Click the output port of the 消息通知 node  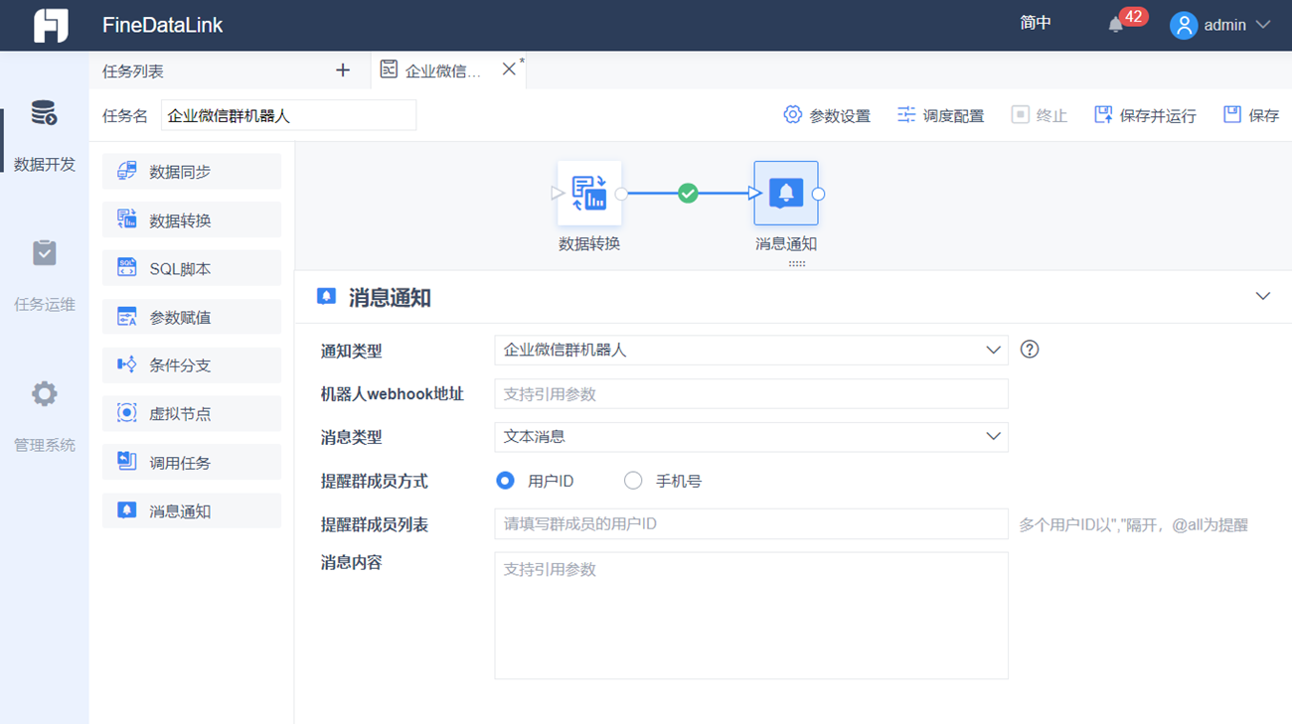coord(818,194)
